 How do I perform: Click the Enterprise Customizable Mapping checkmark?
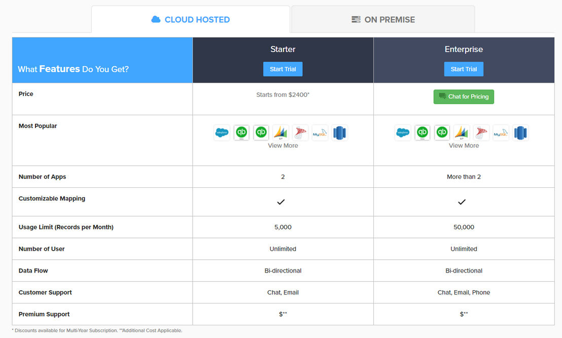click(x=462, y=202)
